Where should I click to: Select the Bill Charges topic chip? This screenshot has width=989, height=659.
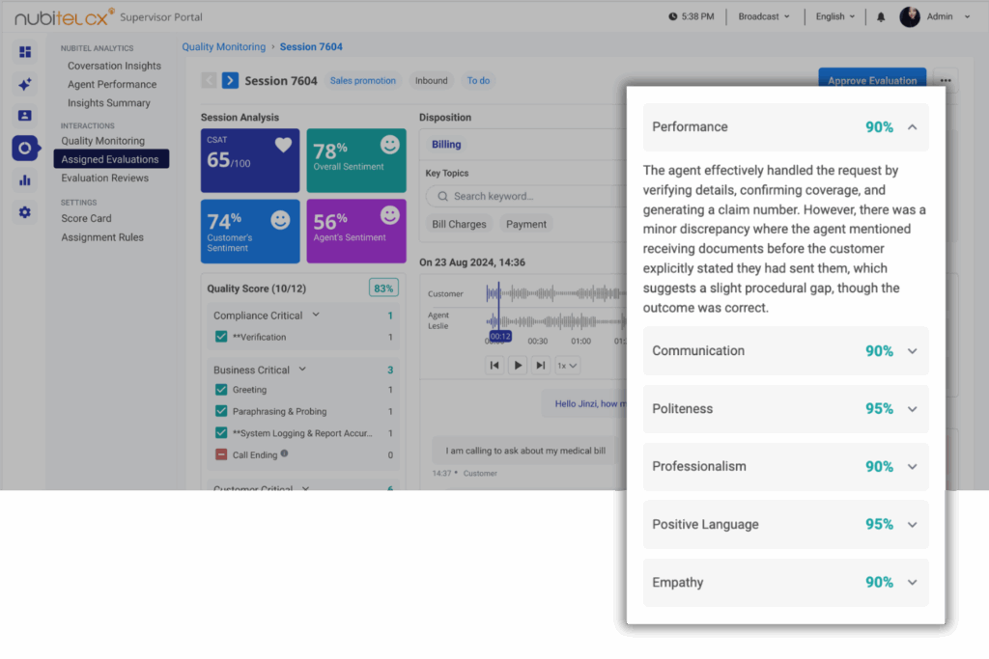coord(459,224)
